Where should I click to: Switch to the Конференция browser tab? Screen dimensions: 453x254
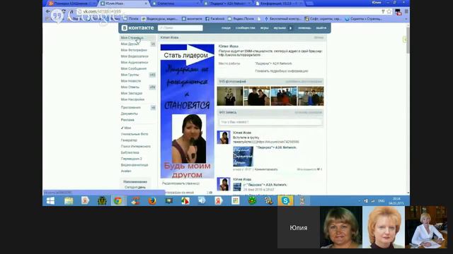(279, 4)
